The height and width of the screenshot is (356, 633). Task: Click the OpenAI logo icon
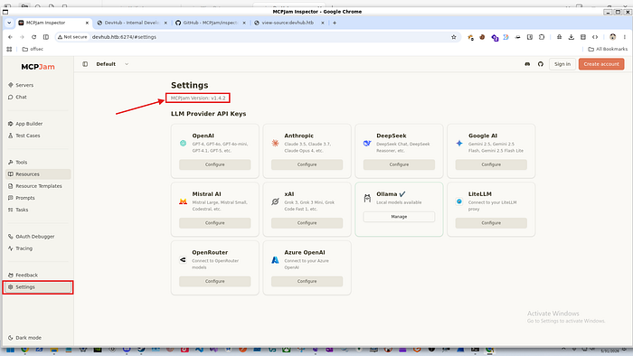coord(183,143)
